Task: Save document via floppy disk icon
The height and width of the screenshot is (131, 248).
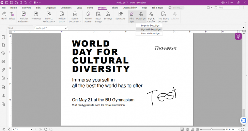Action: pyautogui.click(x=11, y=2)
